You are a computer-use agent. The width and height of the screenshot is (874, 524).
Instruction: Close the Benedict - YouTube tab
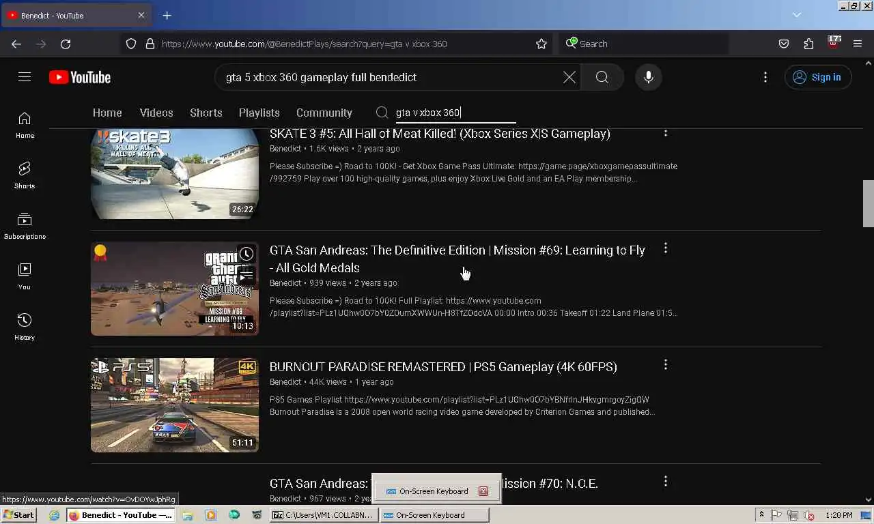[141, 15]
